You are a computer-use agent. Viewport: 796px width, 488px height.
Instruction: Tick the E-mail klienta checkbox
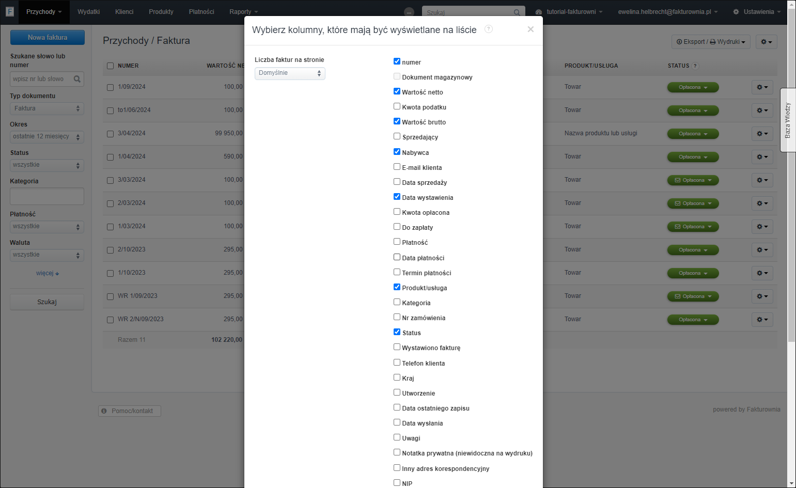(x=397, y=166)
